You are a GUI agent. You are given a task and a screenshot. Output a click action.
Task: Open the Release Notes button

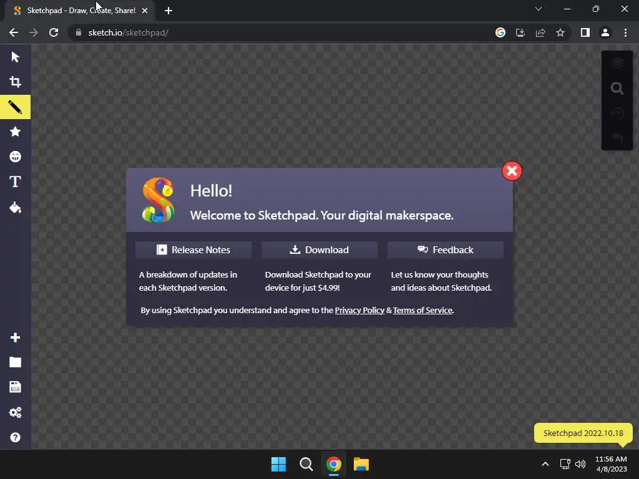point(193,249)
